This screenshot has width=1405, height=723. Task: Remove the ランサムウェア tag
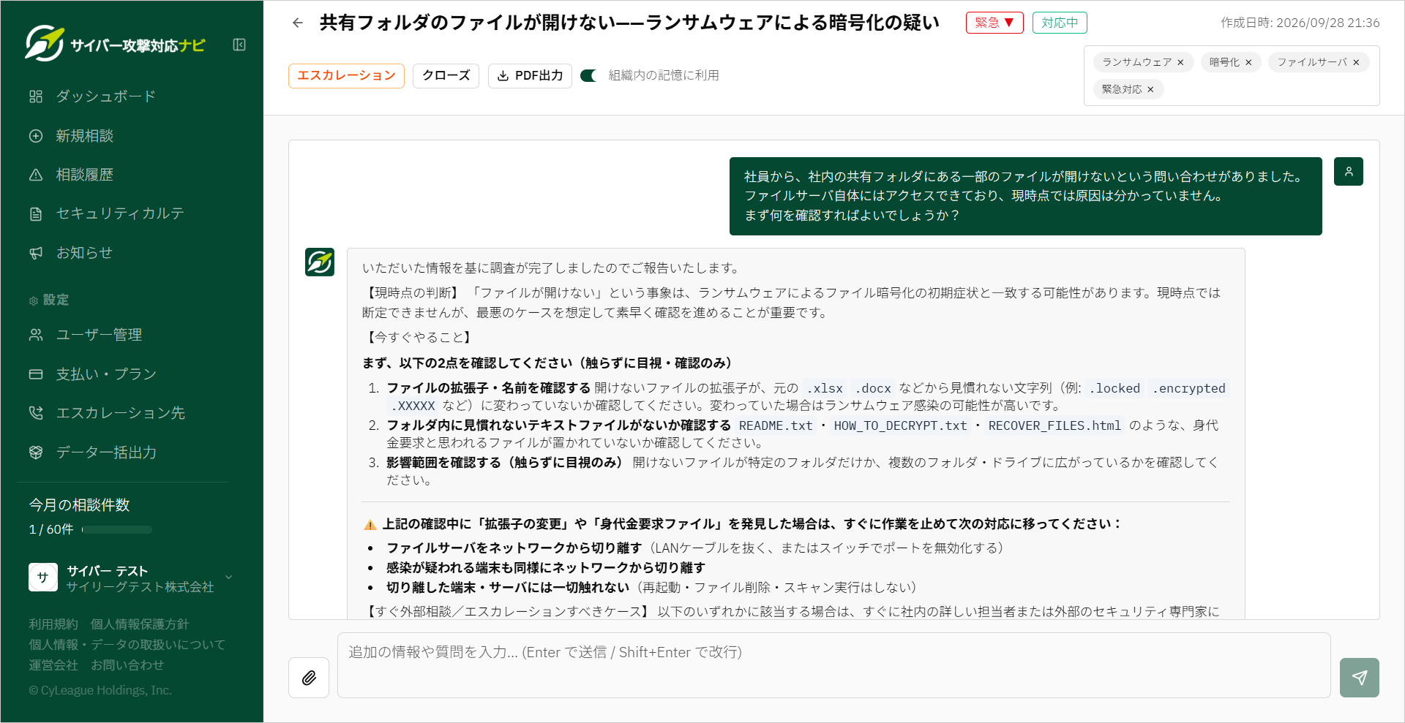(x=1180, y=62)
